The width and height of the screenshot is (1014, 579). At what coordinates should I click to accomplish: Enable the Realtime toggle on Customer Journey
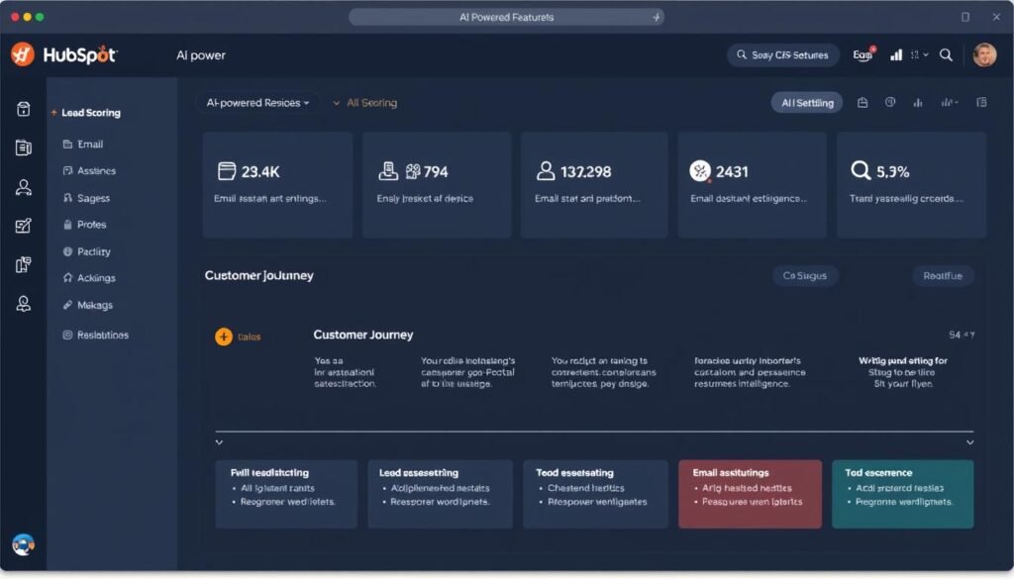click(942, 276)
